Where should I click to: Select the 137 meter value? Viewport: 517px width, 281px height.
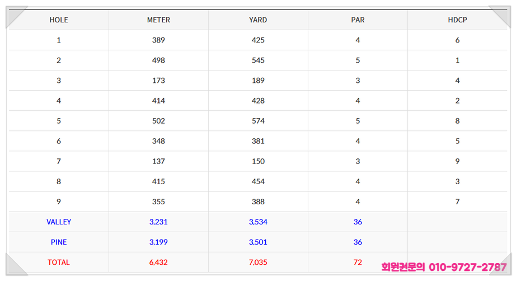tap(158, 161)
